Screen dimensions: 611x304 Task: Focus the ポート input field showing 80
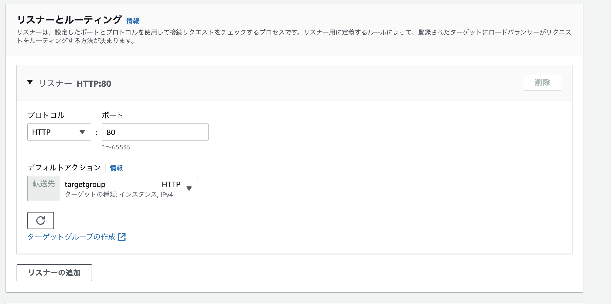tap(155, 132)
